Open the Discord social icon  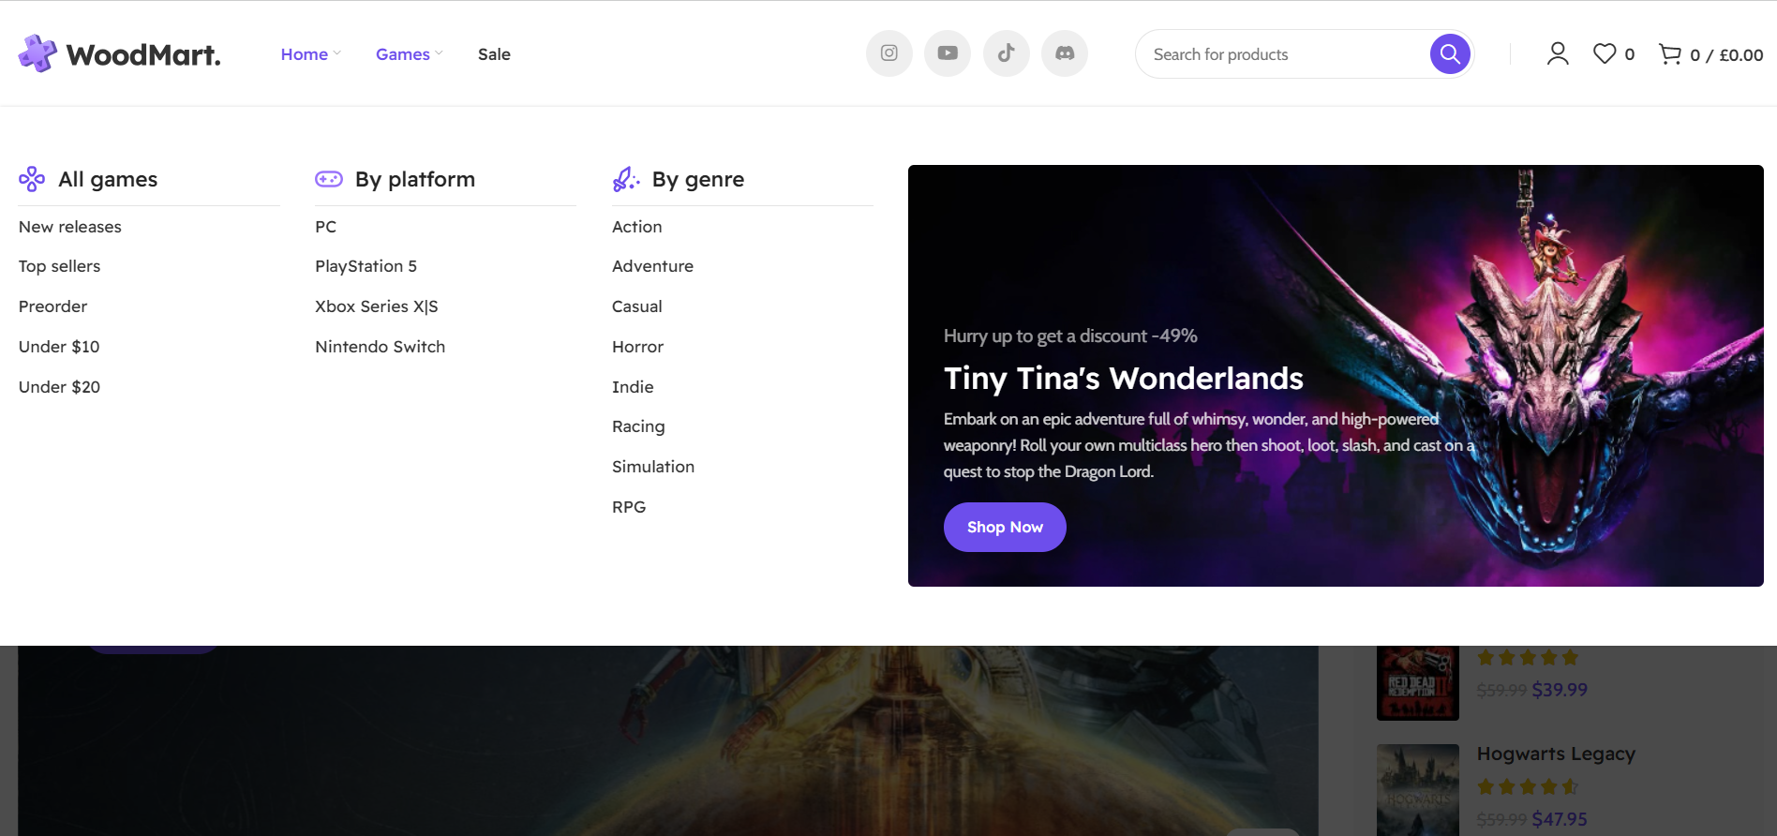point(1065,53)
